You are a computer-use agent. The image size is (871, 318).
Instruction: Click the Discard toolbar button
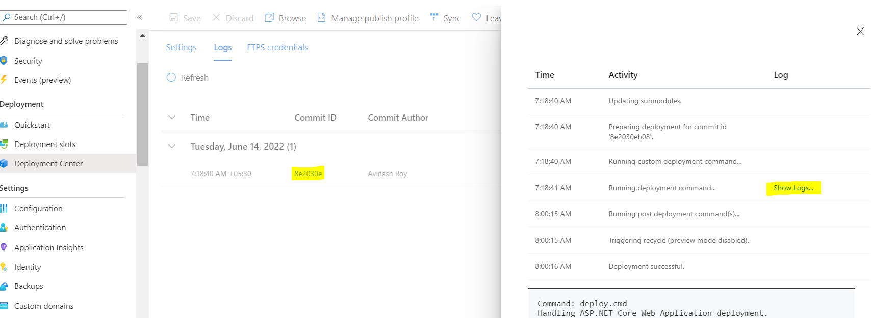coord(233,18)
